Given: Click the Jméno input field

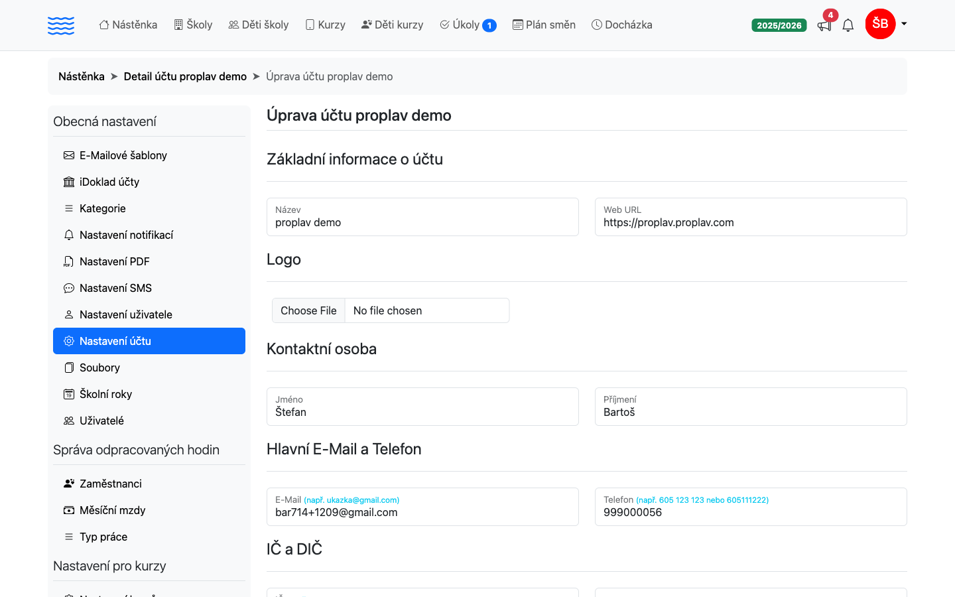Looking at the screenshot, I should click(x=422, y=407).
